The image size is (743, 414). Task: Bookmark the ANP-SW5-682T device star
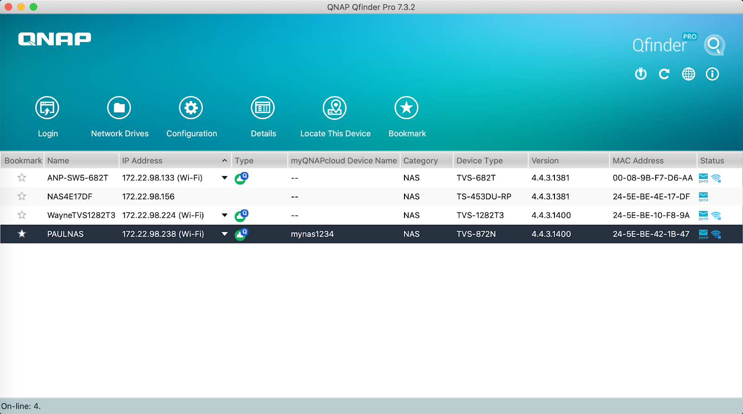pyautogui.click(x=22, y=178)
